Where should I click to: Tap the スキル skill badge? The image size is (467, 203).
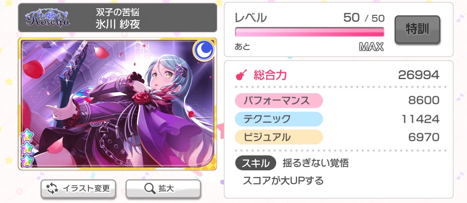pos(256,163)
